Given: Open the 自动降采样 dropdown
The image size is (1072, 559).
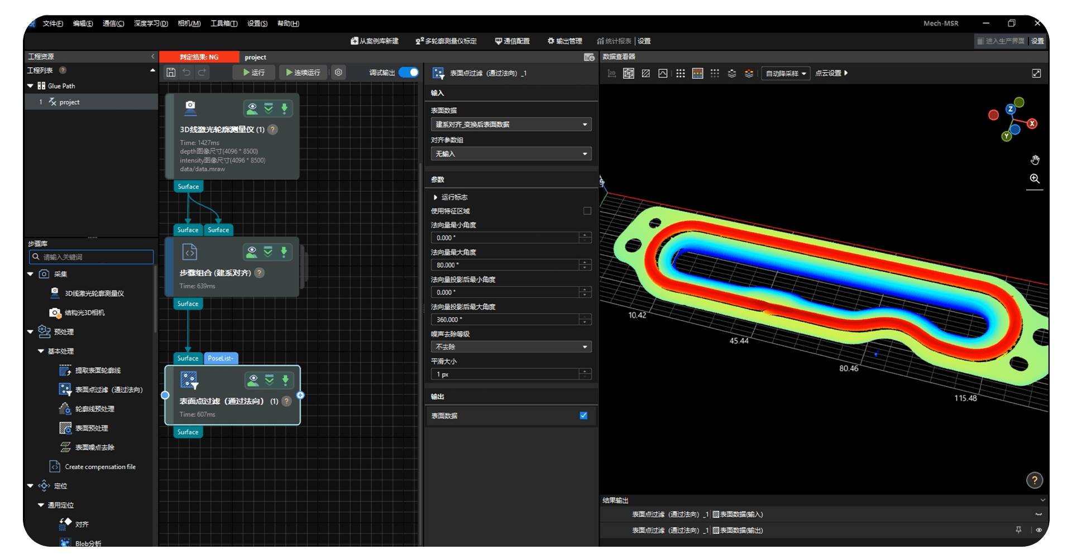Looking at the screenshot, I should [x=786, y=74].
